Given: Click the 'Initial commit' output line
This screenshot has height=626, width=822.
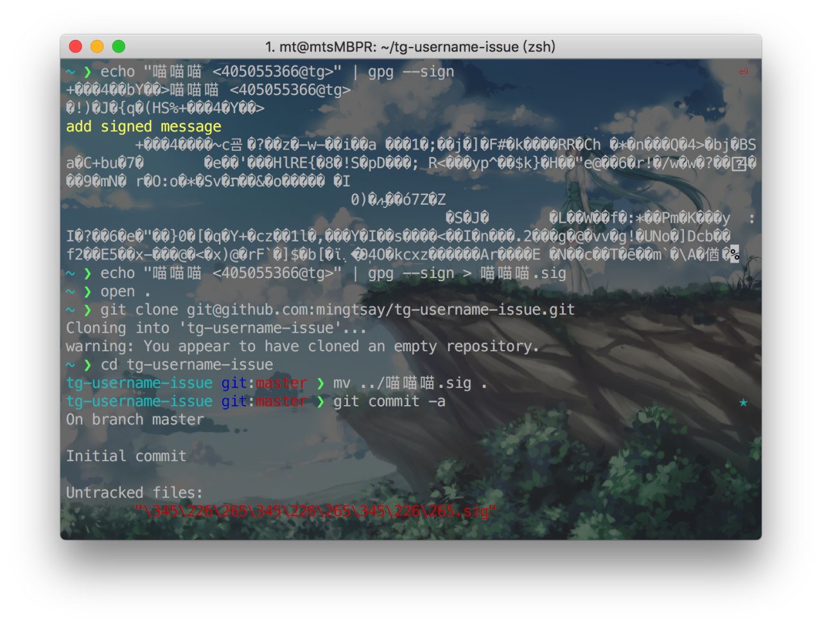Looking at the screenshot, I should pyautogui.click(x=127, y=456).
